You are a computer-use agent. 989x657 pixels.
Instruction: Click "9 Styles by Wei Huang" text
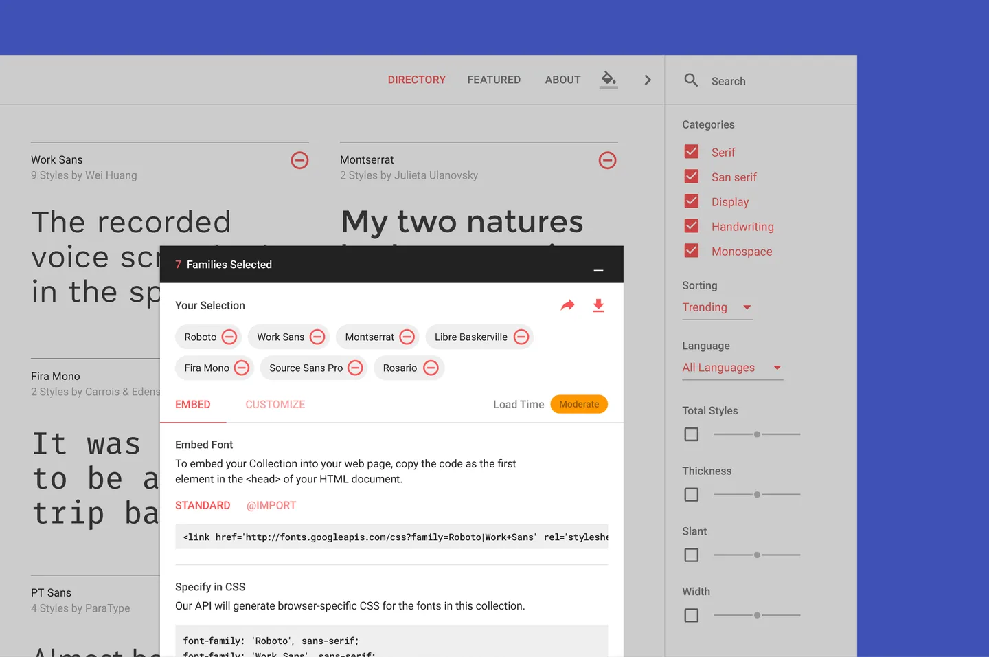tap(84, 175)
